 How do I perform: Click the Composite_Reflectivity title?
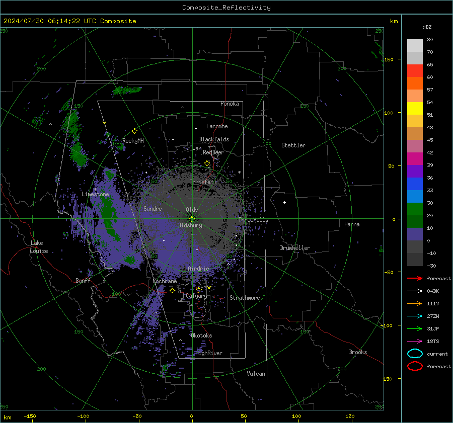(x=226, y=8)
